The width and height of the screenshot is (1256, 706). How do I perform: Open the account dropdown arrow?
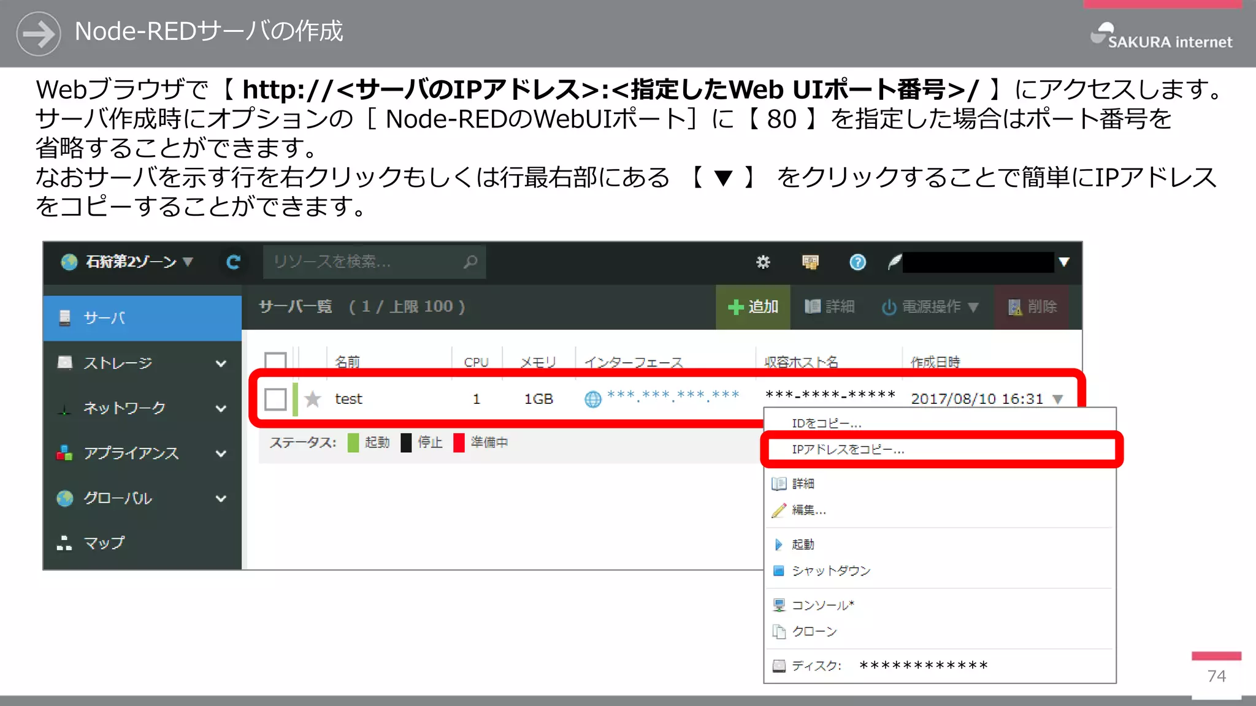[1064, 262]
